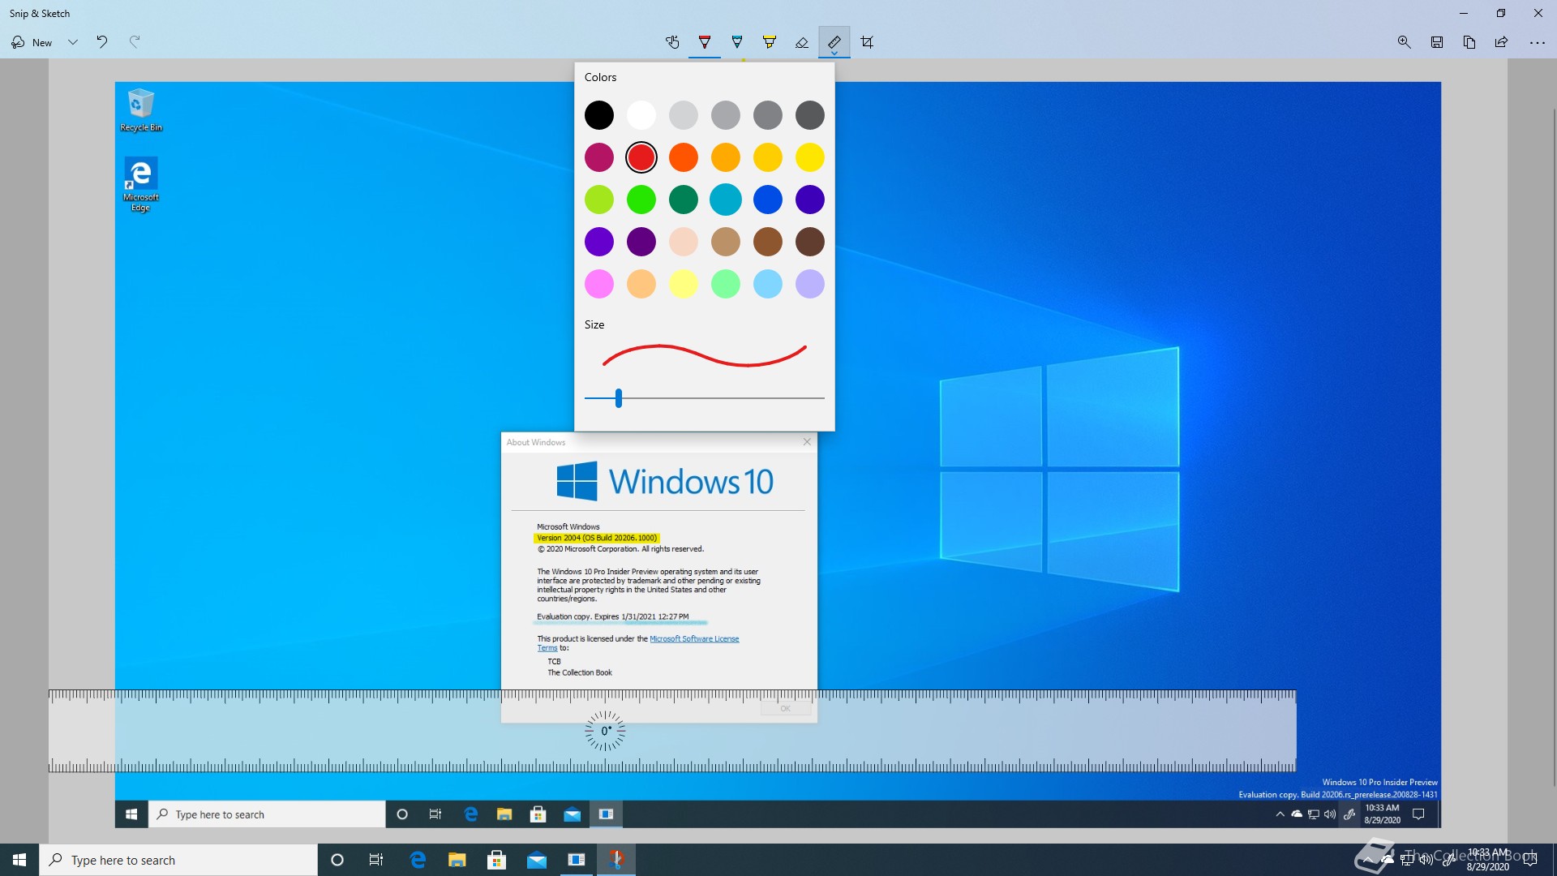Open the Windows Start menu
This screenshot has height=876, width=1557.
(19, 860)
